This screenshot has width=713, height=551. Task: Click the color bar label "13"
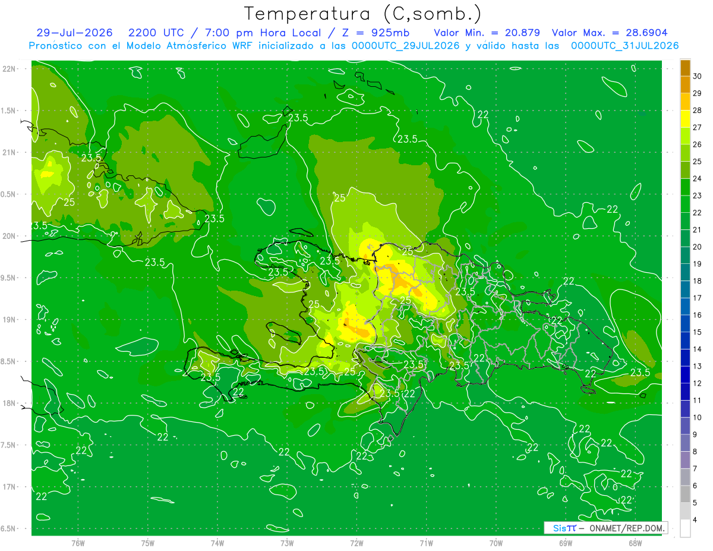pos(698,366)
